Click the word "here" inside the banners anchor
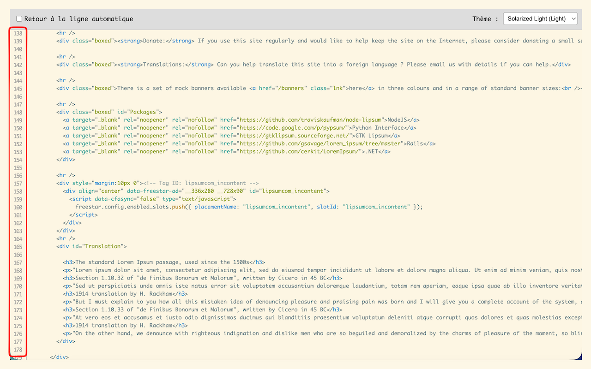Viewport: 591px width, 369px height. [356, 88]
